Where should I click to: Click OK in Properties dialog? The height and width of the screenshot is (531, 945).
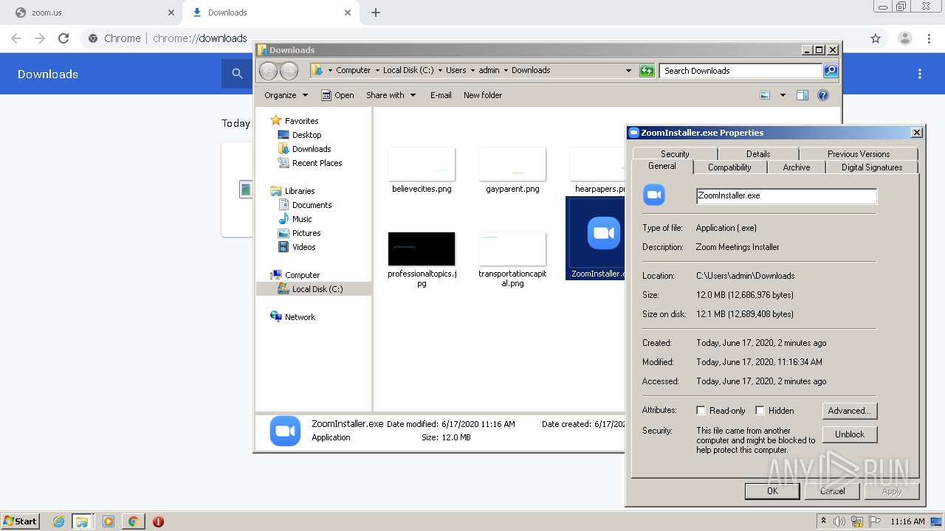(x=772, y=491)
